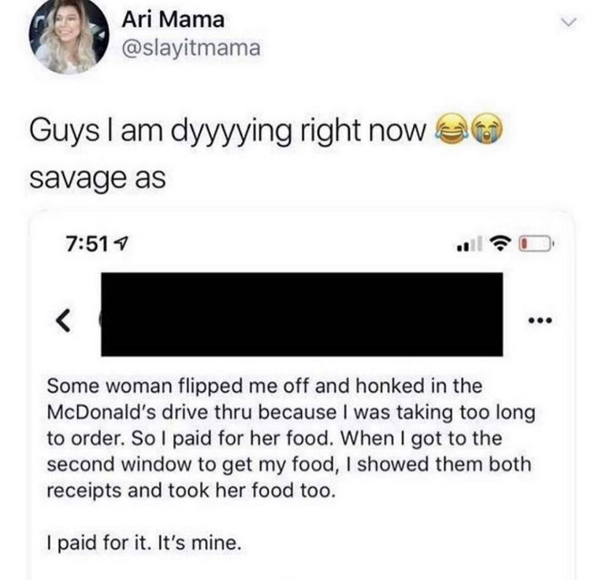Click the "receipts and took her food too." line
The image size is (602, 580).
(x=192, y=490)
